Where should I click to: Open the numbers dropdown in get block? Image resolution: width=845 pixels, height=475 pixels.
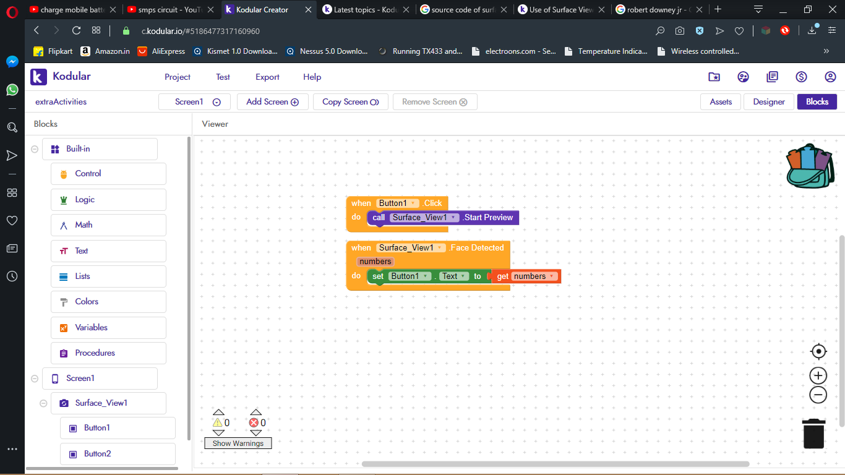point(551,276)
